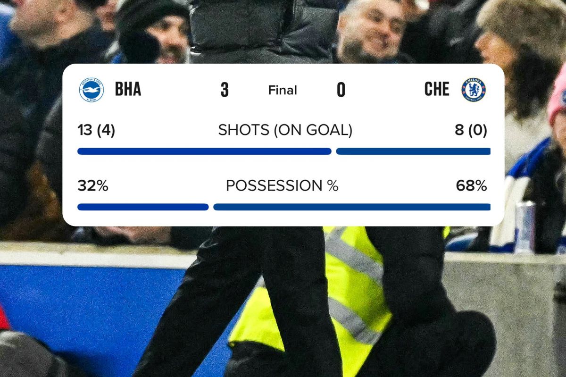Click Brighton's 32% possession value
Viewport: 566px width, 377px height.
[93, 186]
